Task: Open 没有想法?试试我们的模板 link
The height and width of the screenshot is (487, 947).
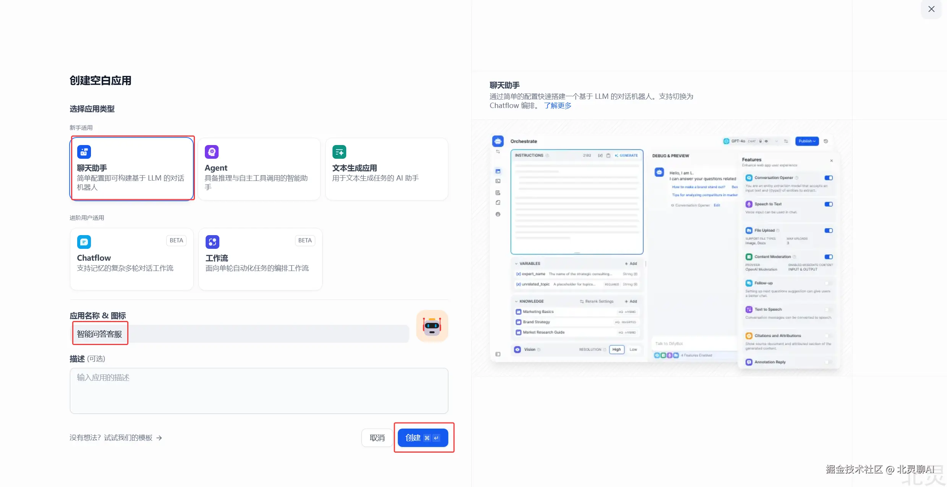Action: click(111, 438)
